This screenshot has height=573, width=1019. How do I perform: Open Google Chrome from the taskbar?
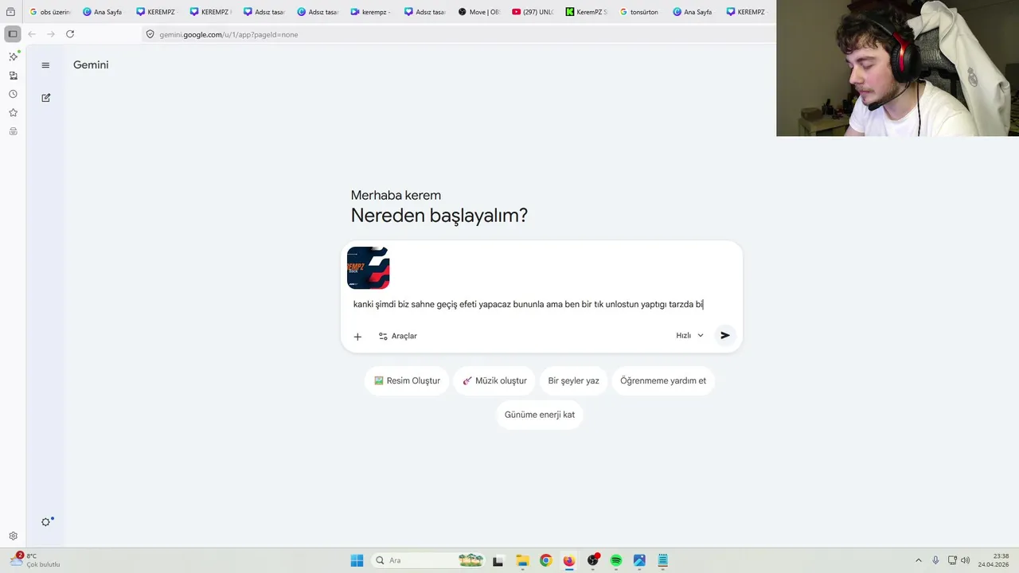[x=545, y=560]
